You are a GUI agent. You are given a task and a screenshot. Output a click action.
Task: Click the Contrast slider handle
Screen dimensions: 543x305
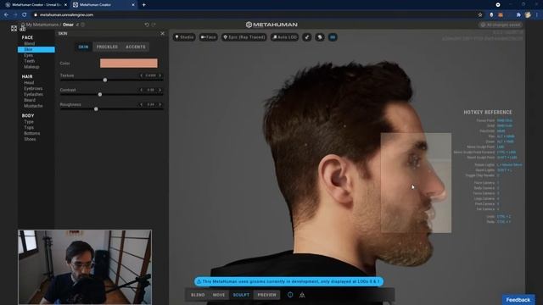[x=100, y=94]
